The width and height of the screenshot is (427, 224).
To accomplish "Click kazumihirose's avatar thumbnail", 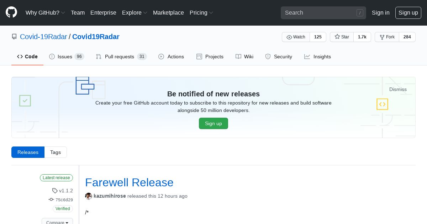I will [x=89, y=196].
